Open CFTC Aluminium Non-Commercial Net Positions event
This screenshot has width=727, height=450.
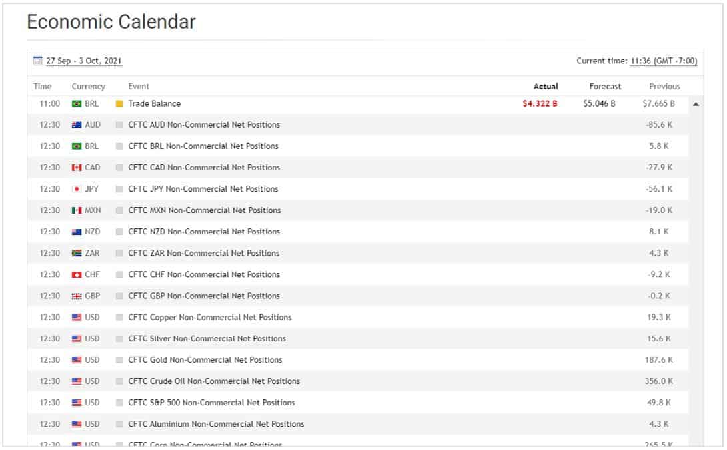tap(216, 424)
